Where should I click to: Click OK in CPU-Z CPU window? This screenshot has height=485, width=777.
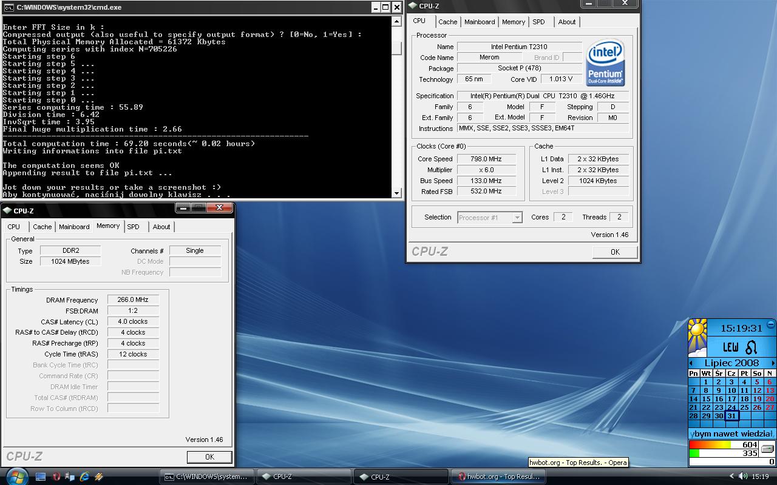point(615,252)
